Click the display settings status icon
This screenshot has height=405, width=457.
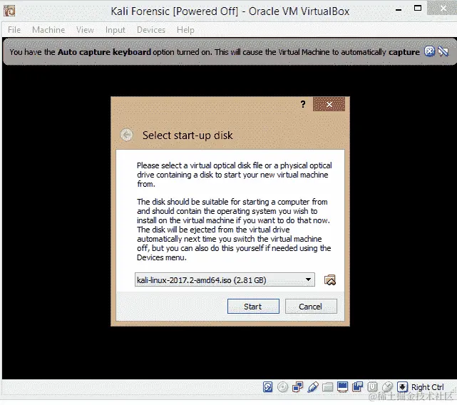[x=342, y=387]
